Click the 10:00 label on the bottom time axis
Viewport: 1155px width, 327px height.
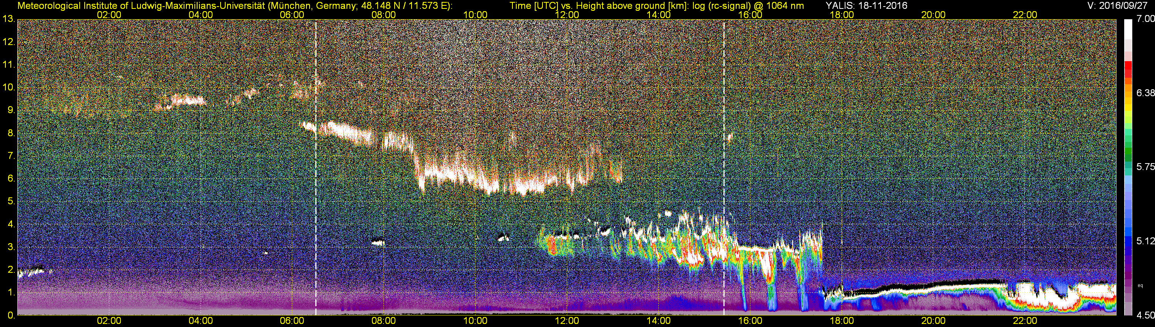475,321
